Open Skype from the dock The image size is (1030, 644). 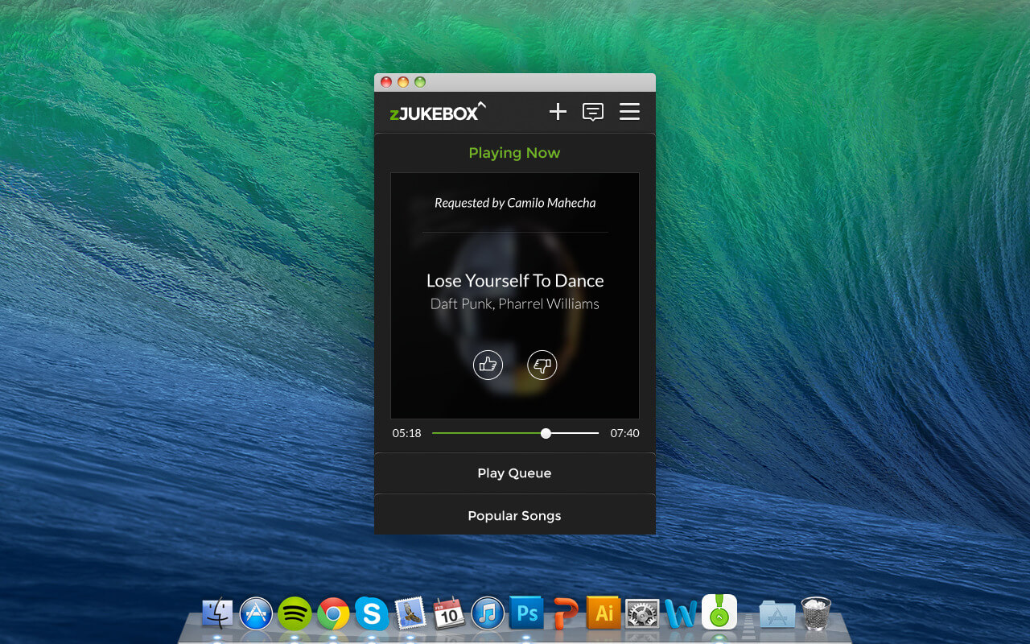pyautogui.click(x=372, y=614)
